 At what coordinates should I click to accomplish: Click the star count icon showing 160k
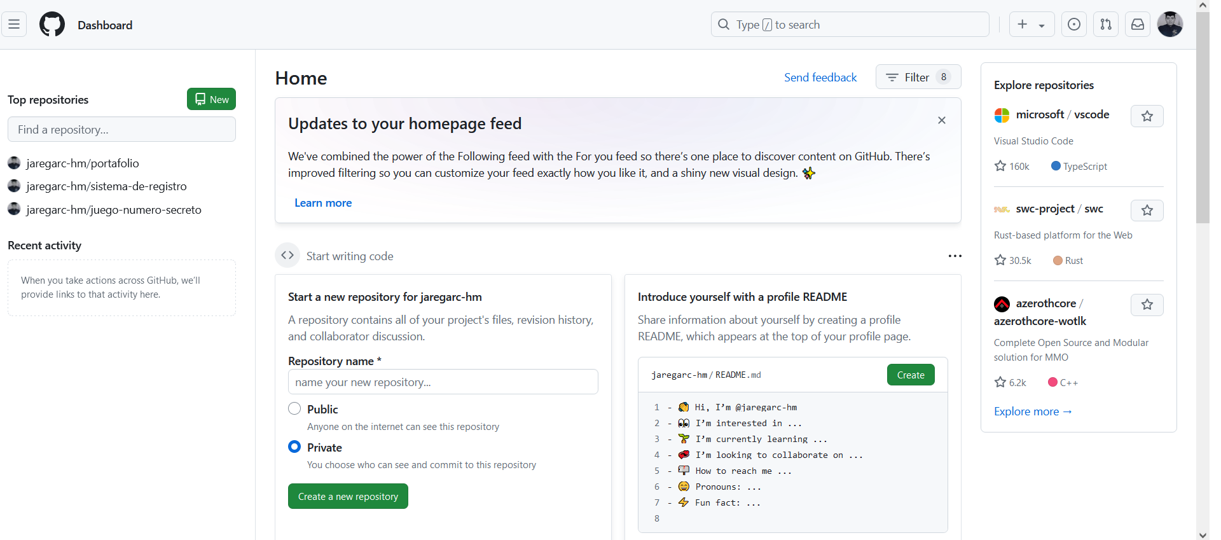click(1000, 166)
